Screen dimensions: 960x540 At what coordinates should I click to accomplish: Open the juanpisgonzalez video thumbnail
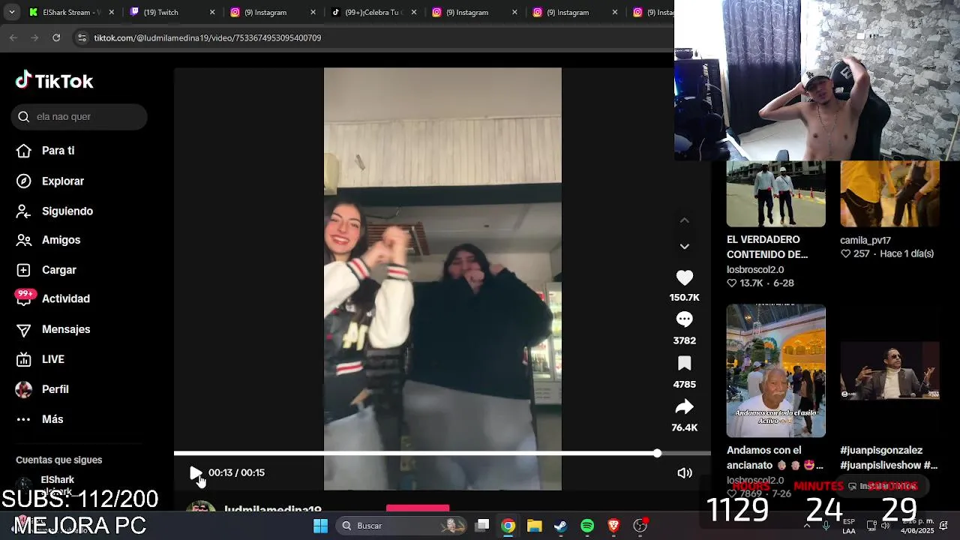tap(889, 370)
